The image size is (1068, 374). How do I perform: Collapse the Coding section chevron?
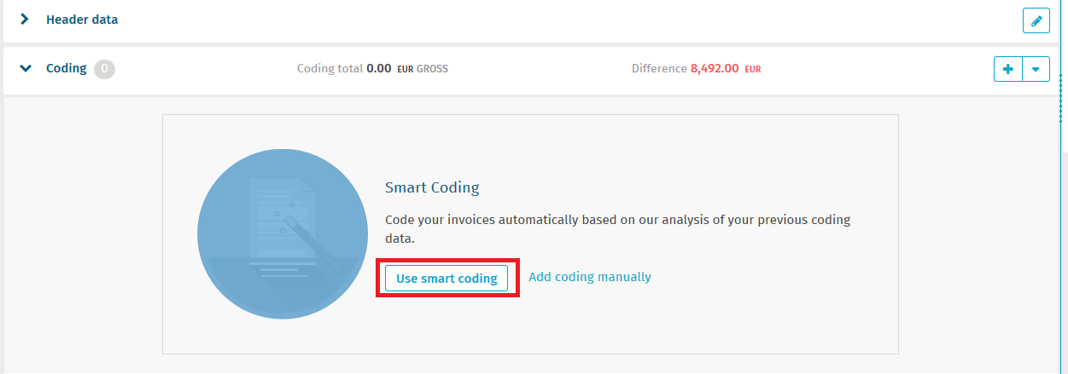(25, 68)
